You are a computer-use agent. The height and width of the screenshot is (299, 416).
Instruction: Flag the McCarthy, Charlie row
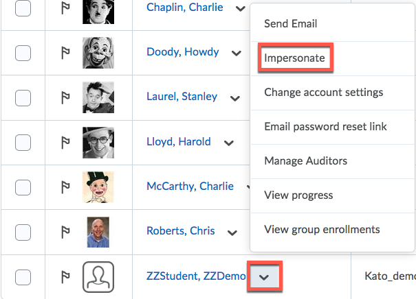pyautogui.click(x=66, y=187)
